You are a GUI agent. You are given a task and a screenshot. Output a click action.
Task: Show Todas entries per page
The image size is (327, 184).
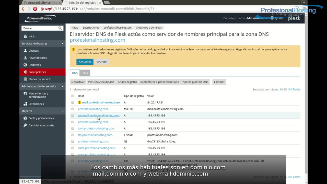pyautogui.click(x=297, y=89)
